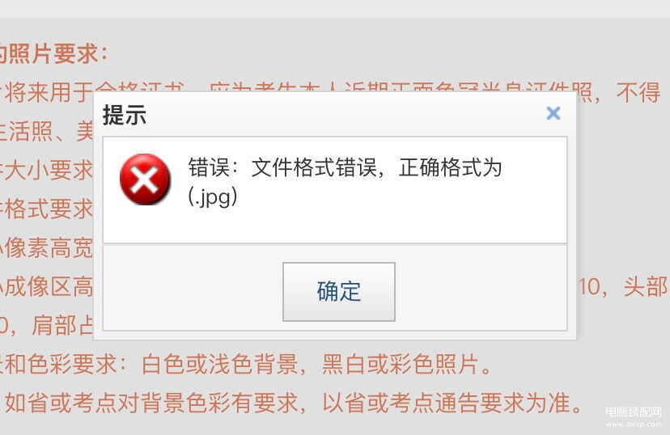Click the 像素高宽 requirement line
670x435 pixels.
46,247
